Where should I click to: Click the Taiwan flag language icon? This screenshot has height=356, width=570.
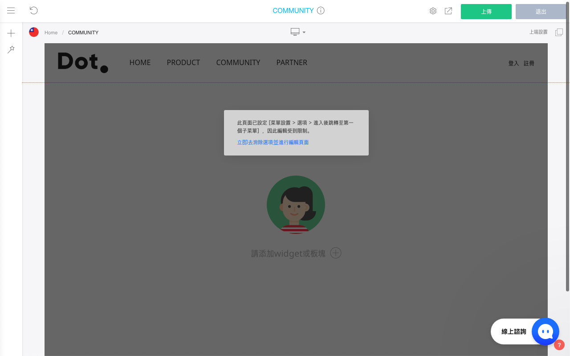click(34, 32)
